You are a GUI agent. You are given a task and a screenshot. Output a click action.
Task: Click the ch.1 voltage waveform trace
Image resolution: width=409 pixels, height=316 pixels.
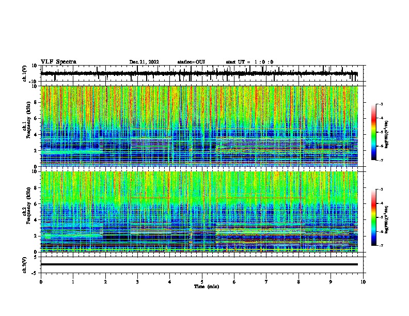tap(199, 74)
